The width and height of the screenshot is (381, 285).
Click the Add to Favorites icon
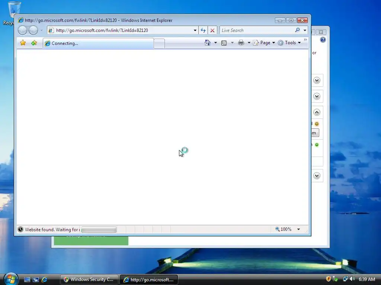tap(34, 43)
